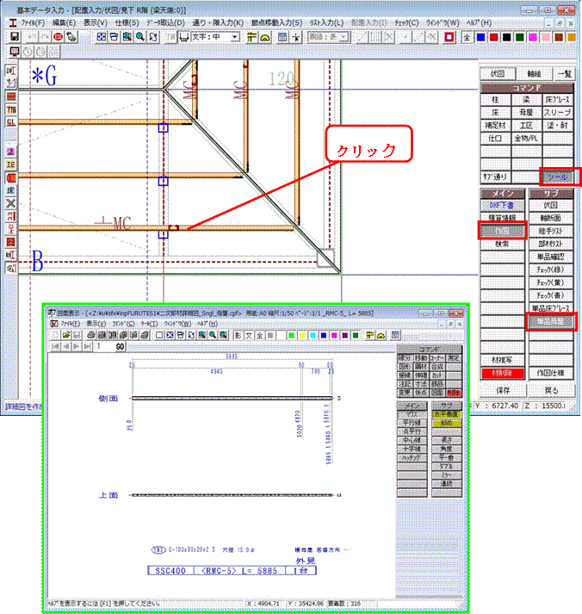Click the 名 name icon in left sidebar
The image size is (582, 614).
[11, 268]
